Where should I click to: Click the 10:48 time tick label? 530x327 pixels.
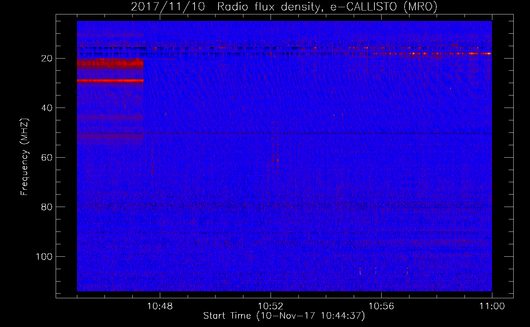pyautogui.click(x=160, y=306)
